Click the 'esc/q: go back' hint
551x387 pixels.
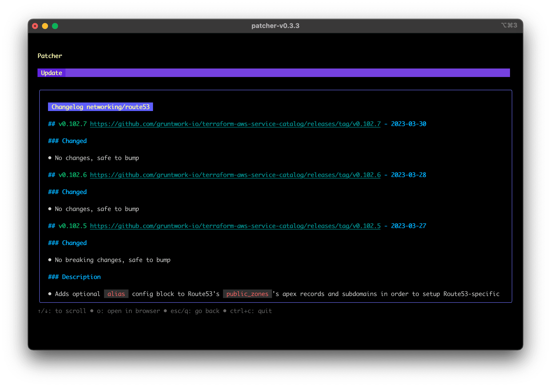coord(195,311)
